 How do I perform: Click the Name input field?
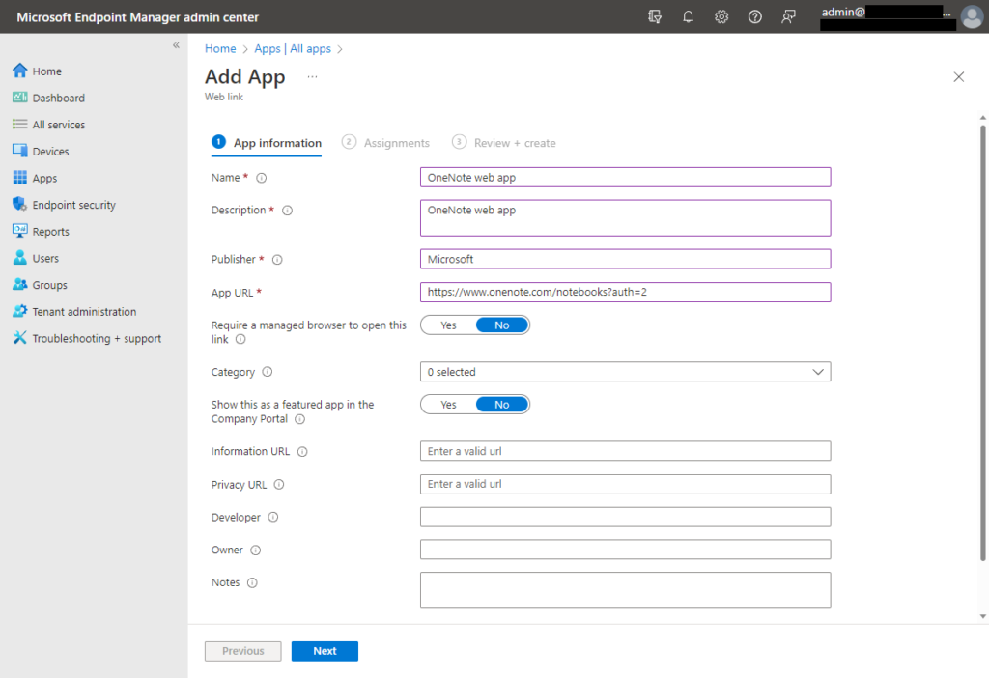[625, 177]
